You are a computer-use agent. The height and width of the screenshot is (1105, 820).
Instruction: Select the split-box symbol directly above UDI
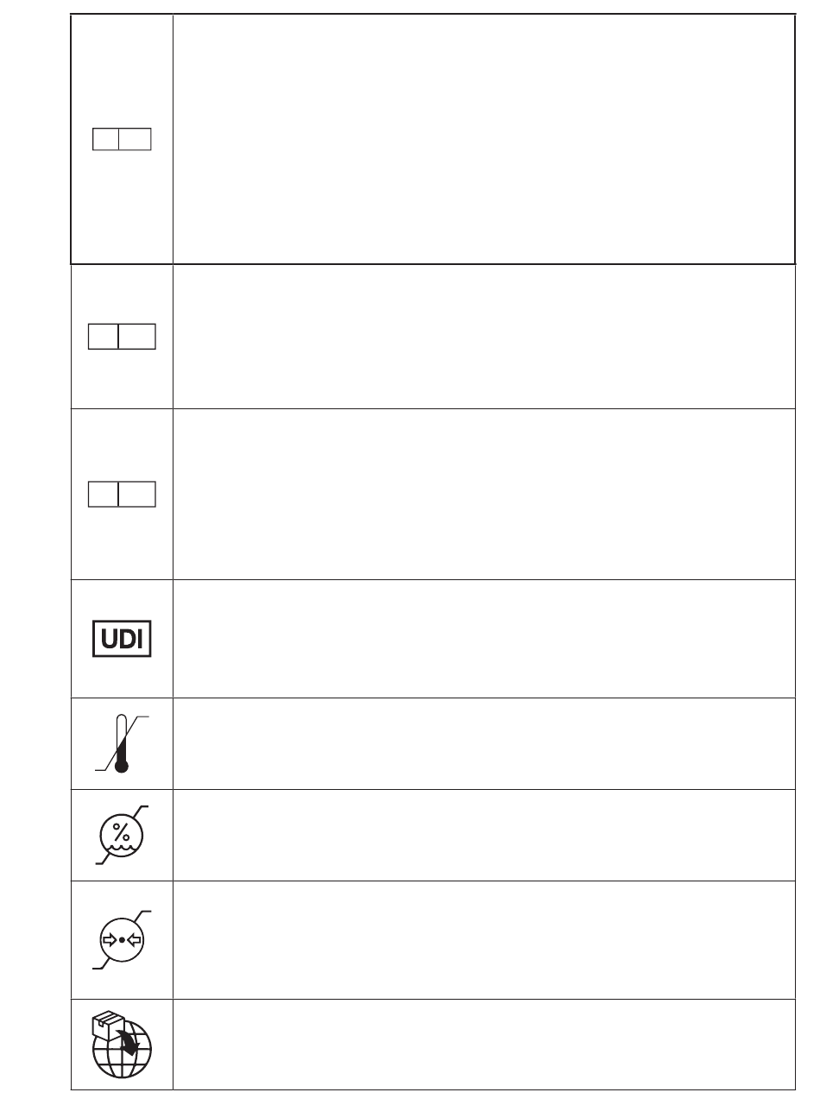point(122,494)
